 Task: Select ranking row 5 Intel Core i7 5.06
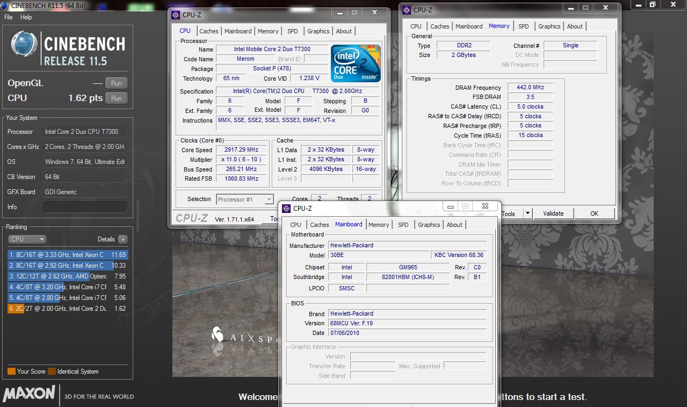tap(68, 298)
